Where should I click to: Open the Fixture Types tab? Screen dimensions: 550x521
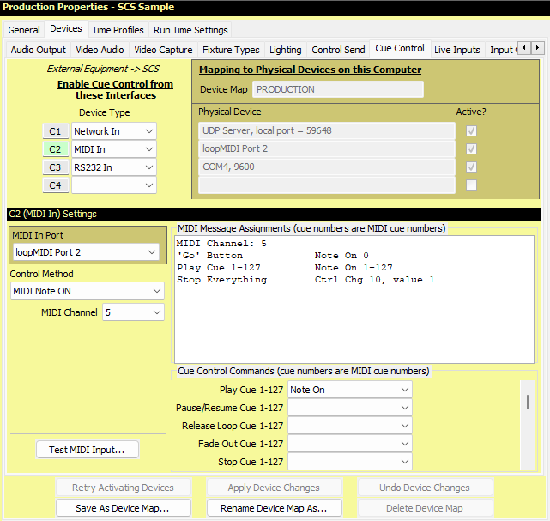(x=231, y=50)
